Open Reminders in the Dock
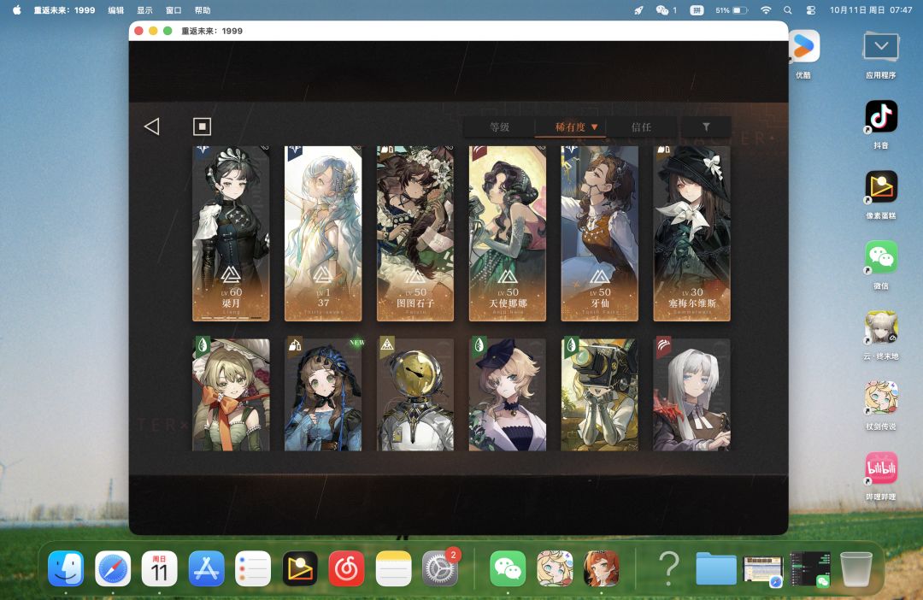Viewport: 923px width, 600px height. (253, 568)
